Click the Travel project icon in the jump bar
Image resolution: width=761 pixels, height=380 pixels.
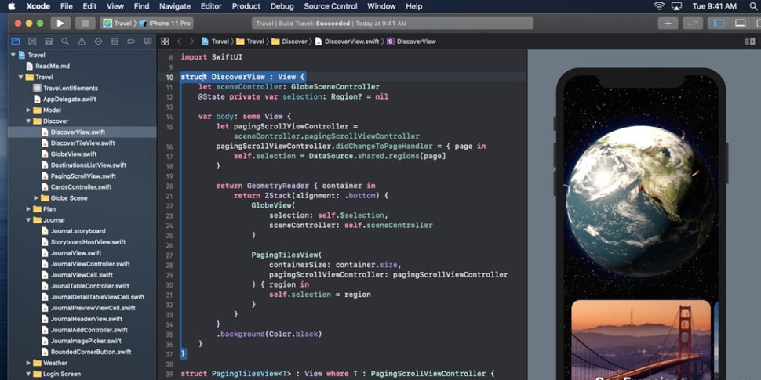tap(206, 42)
